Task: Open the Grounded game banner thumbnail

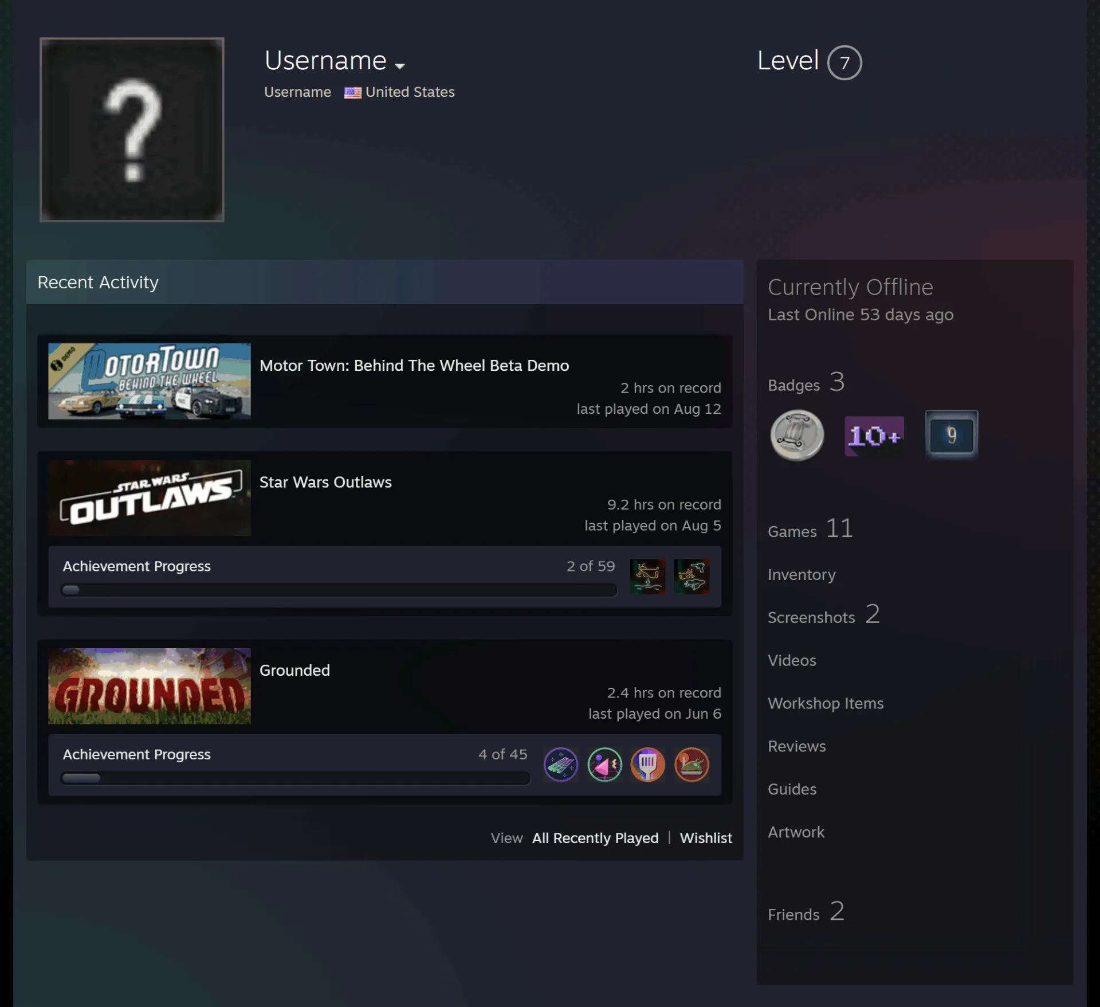Action: [150, 686]
